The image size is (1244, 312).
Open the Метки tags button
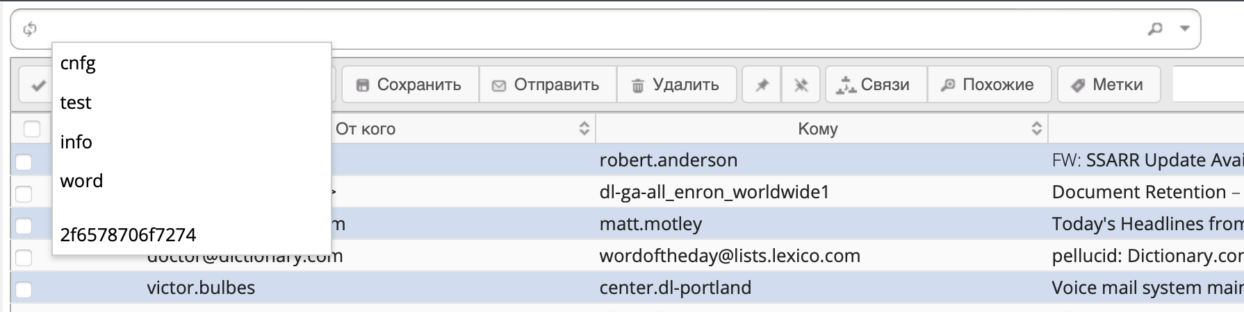(x=1108, y=85)
